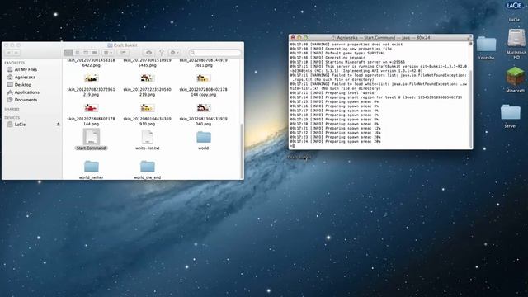Switch Finder to icon view

pos(68,53)
